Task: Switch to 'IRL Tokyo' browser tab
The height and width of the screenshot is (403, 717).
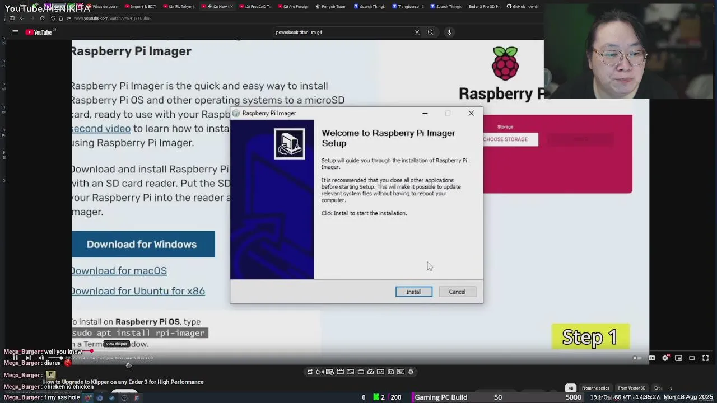Action: [x=179, y=6]
